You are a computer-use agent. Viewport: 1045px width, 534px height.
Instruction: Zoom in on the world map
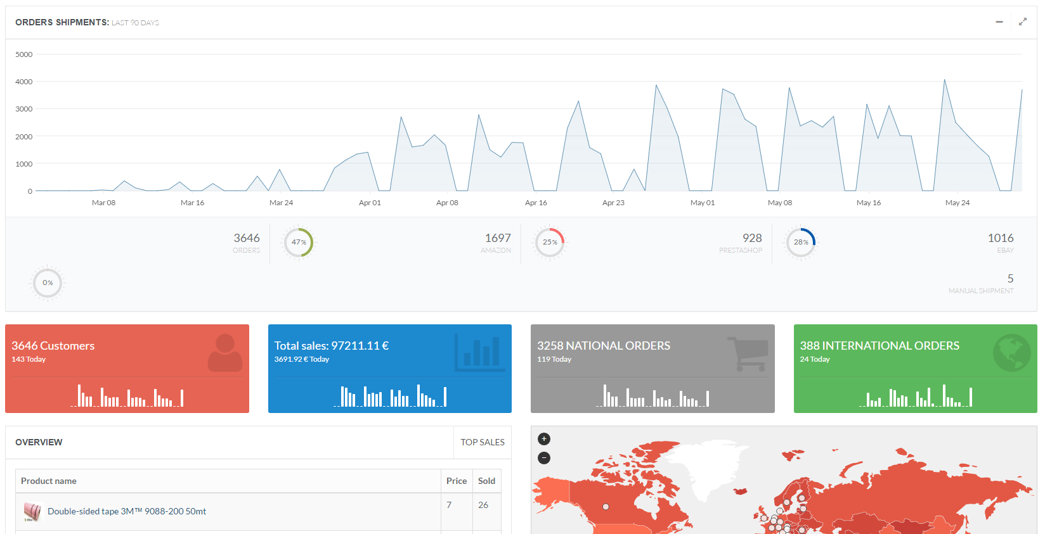point(544,439)
